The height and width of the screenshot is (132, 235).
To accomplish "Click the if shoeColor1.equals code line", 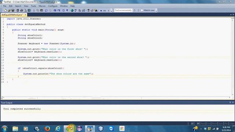I will [x=41, y=68].
